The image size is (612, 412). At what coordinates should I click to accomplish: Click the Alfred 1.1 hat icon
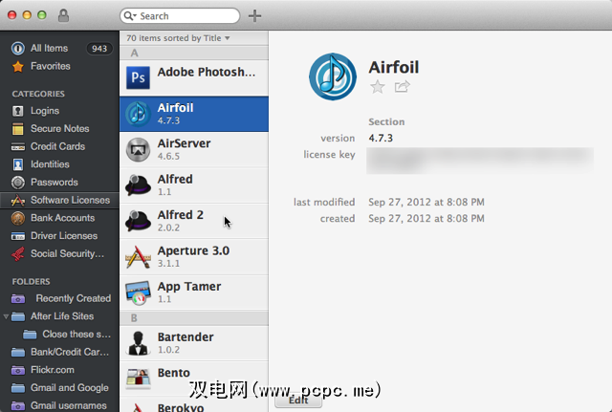[138, 184]
